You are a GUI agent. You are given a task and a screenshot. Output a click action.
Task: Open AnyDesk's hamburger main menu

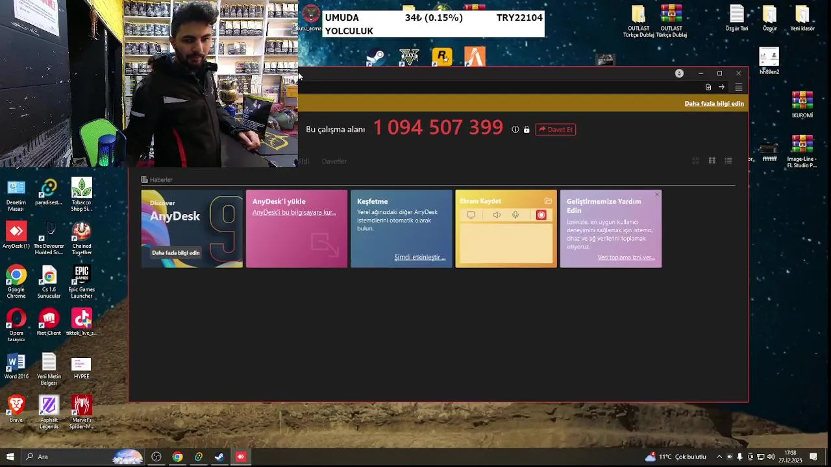click(x=738, y=87)
